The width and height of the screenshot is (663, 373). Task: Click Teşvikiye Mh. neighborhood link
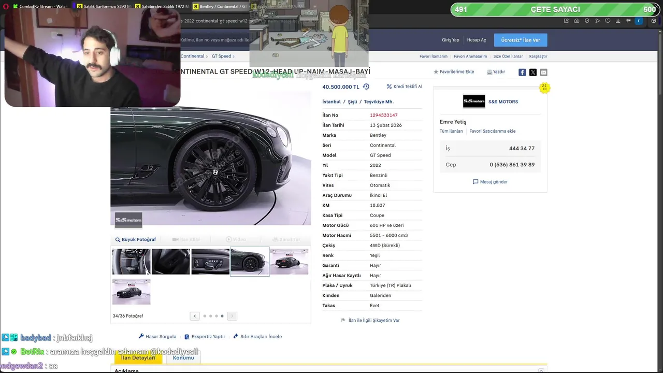pos(379,102)
